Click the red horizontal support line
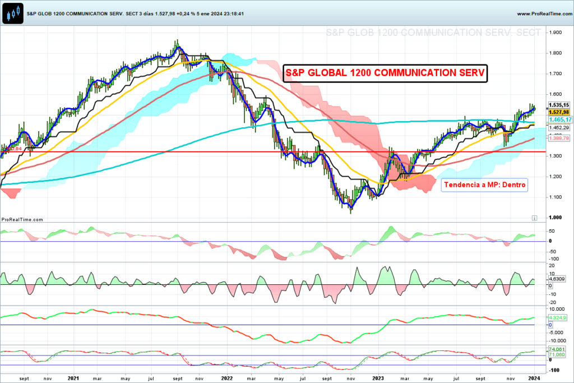574x383 pixels. tap(273, 151)
